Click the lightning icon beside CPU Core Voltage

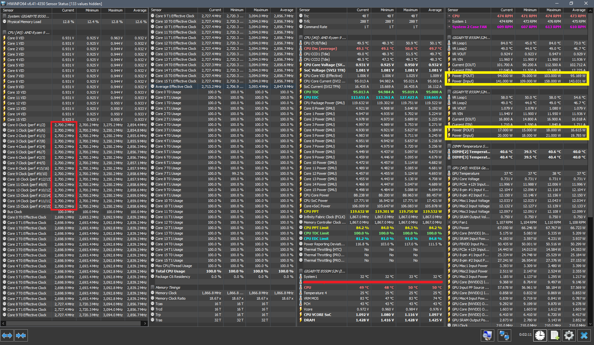301,65
